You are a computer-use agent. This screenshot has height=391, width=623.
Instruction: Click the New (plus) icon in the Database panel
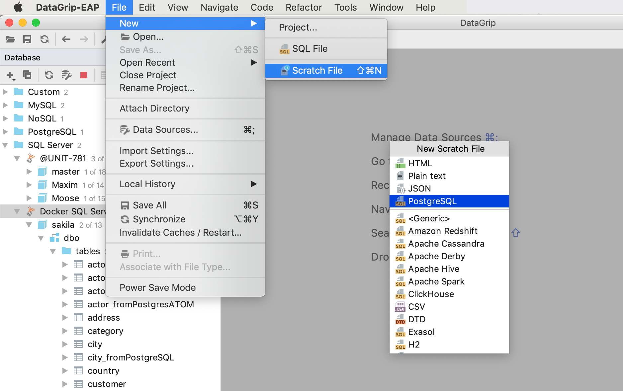tap(11, 75)
